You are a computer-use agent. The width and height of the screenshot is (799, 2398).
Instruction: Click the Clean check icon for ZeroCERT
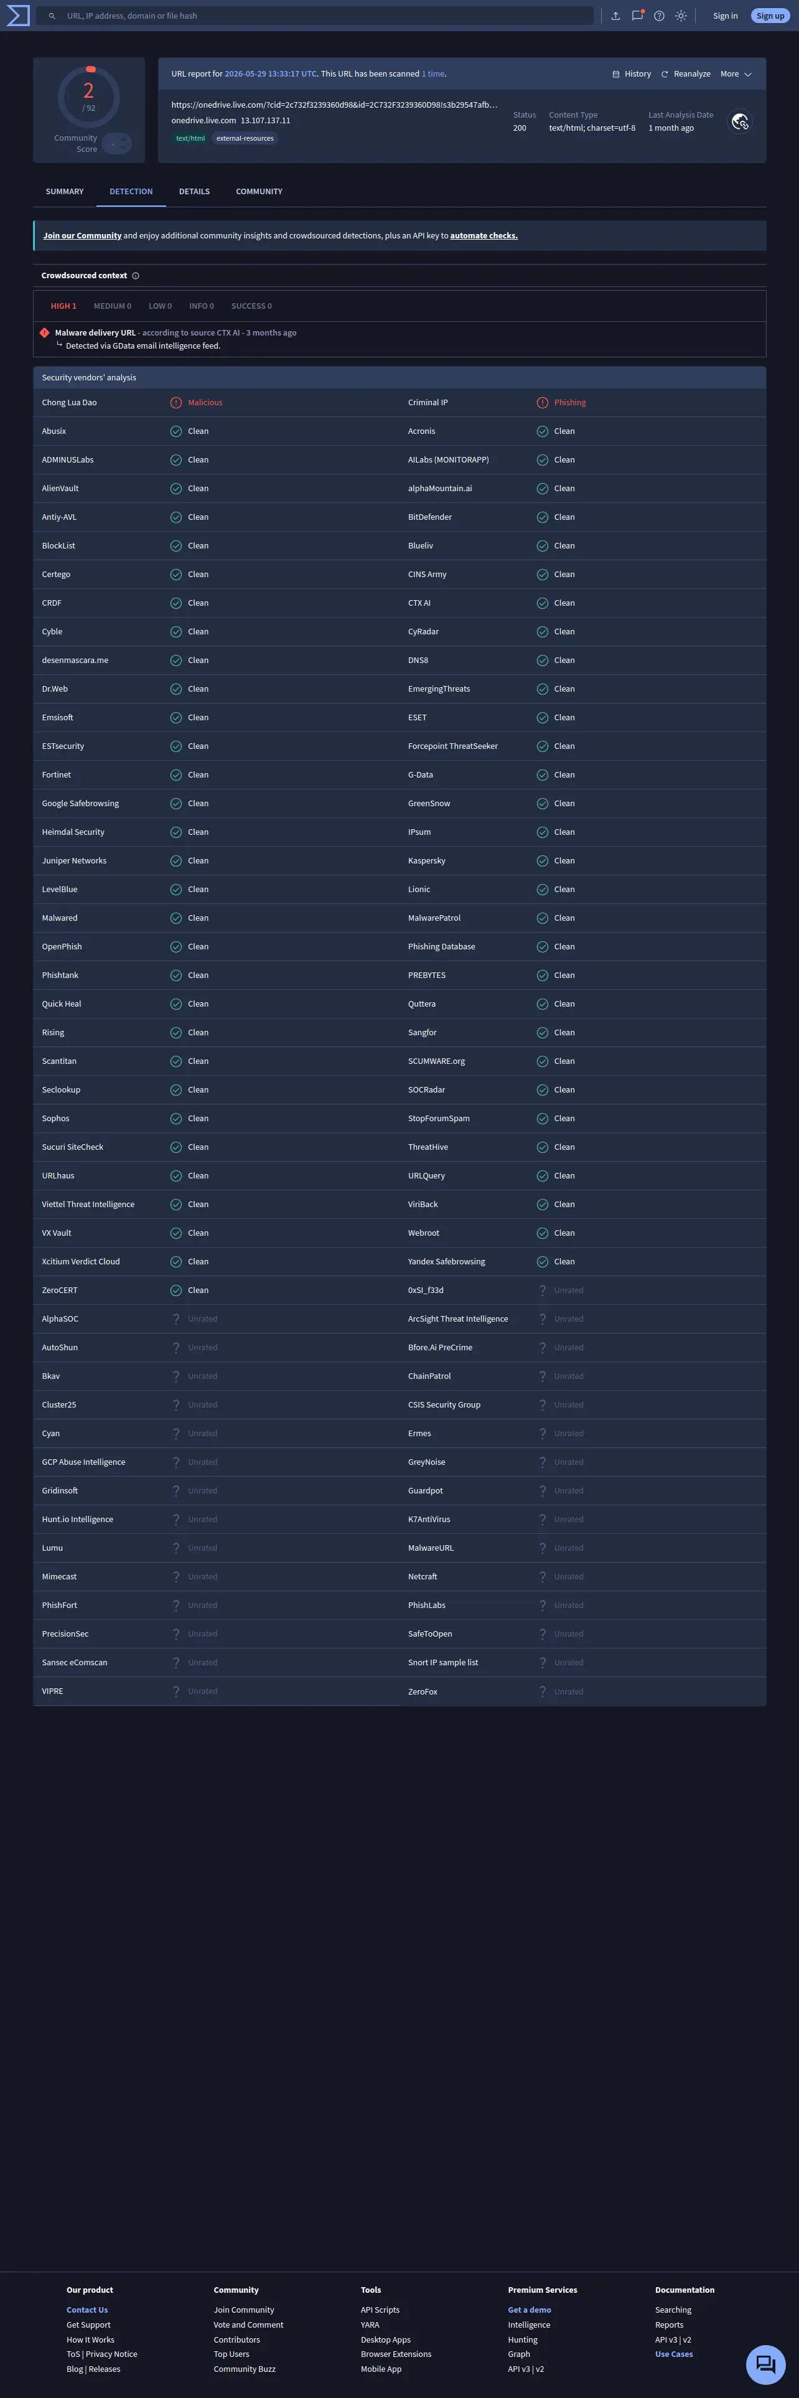(x=176, y=1291)
